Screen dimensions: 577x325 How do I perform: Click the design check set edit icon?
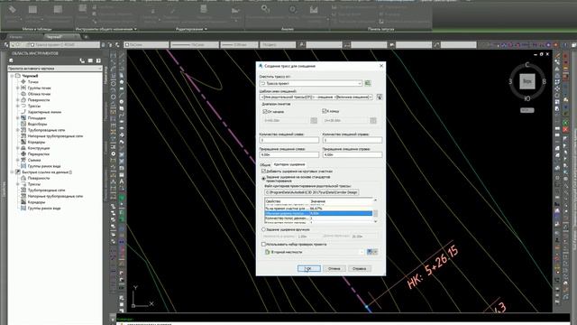[372, 252]
